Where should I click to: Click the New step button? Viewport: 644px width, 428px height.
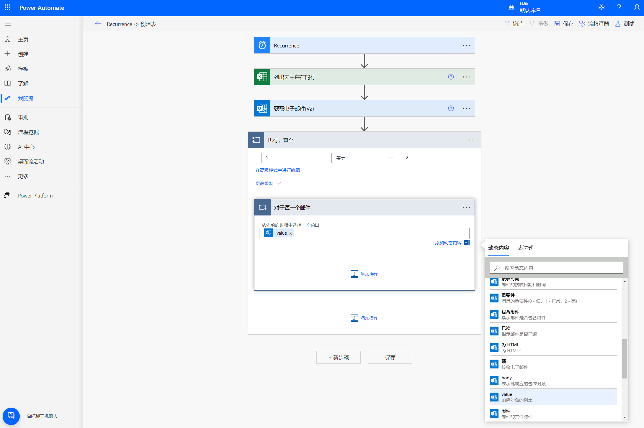339,357
